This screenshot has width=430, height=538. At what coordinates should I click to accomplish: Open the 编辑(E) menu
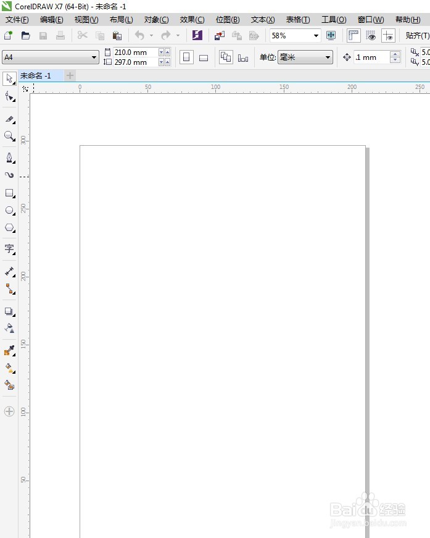pyautogui.click(x=51, y=20)
